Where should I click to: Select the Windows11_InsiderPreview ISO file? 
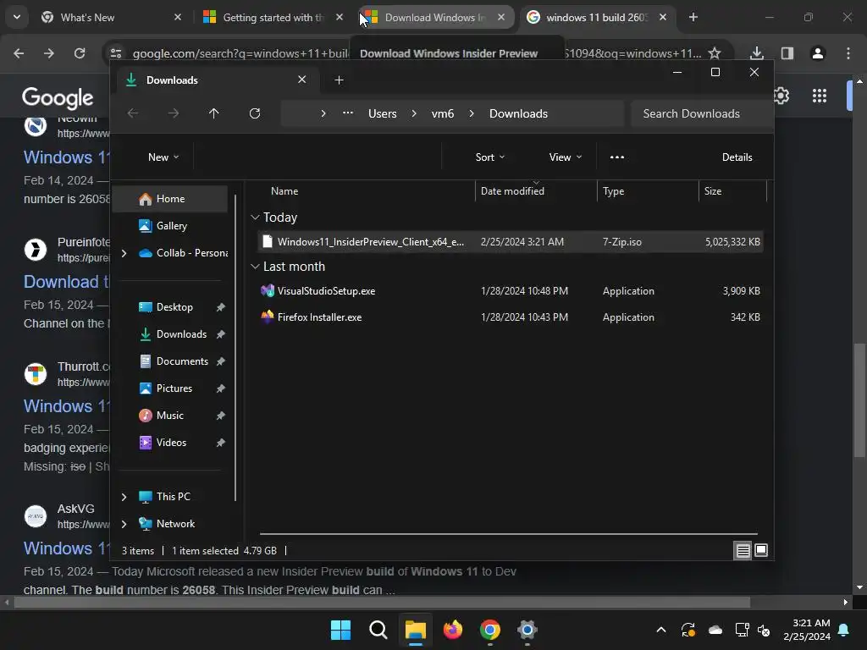point(511,241)
